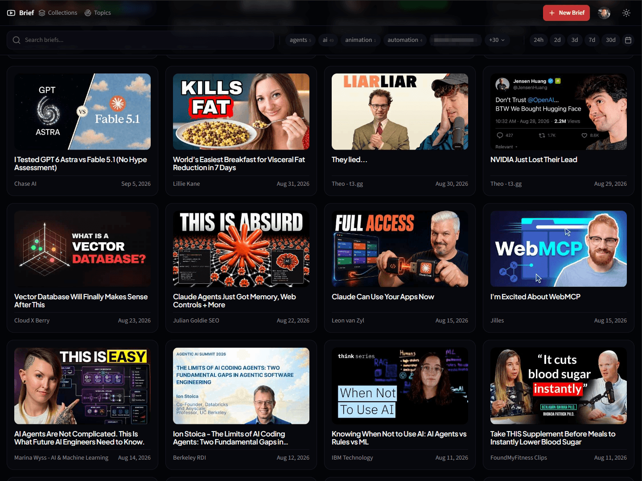Filter by the agents tag
Viewport: 642px width, 481px height.
[300, 40]
